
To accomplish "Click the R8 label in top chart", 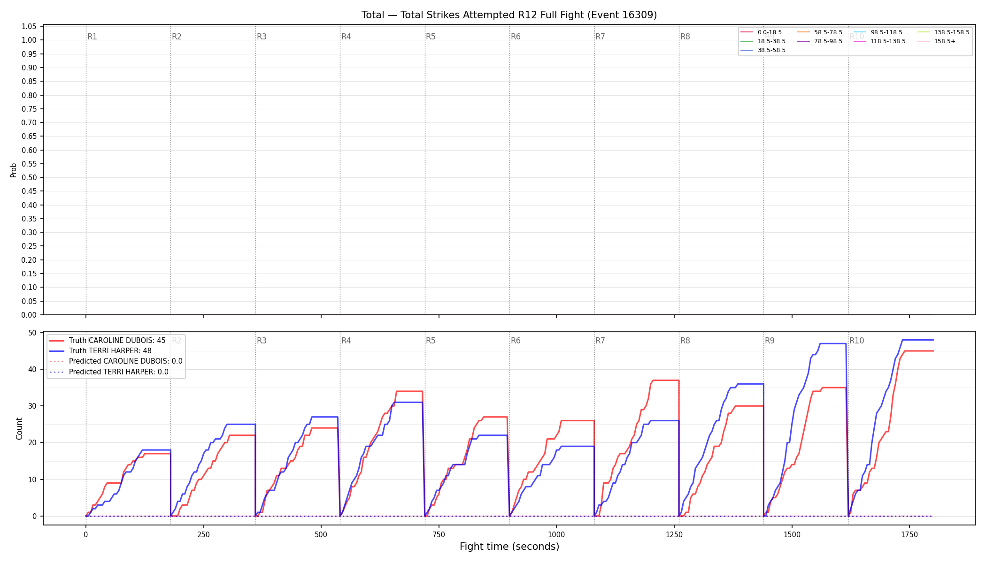I will click(685, 37).
